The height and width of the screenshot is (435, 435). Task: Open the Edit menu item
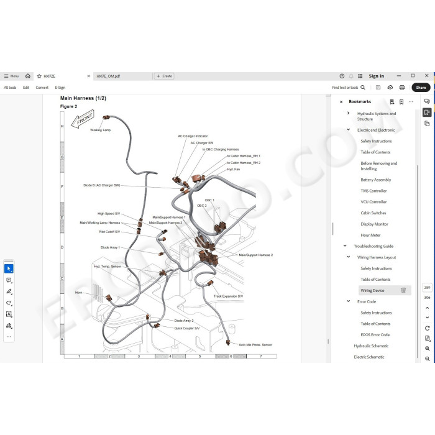[x=26, y=88]
